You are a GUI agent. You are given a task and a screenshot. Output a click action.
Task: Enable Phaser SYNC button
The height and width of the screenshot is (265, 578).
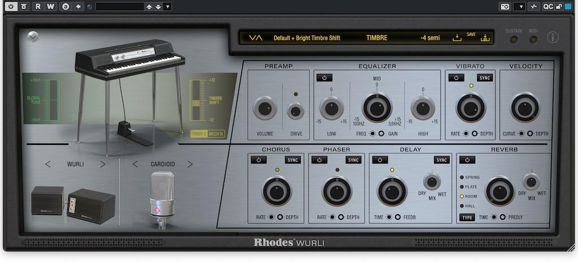click(353, 160)
